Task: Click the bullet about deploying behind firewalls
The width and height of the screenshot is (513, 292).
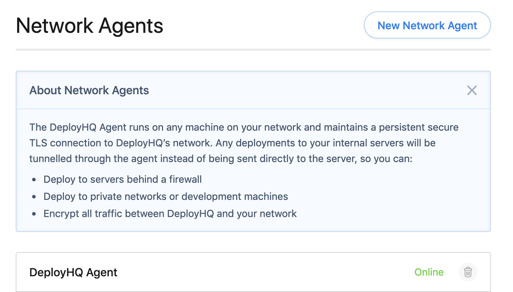Action: point(122,179)
